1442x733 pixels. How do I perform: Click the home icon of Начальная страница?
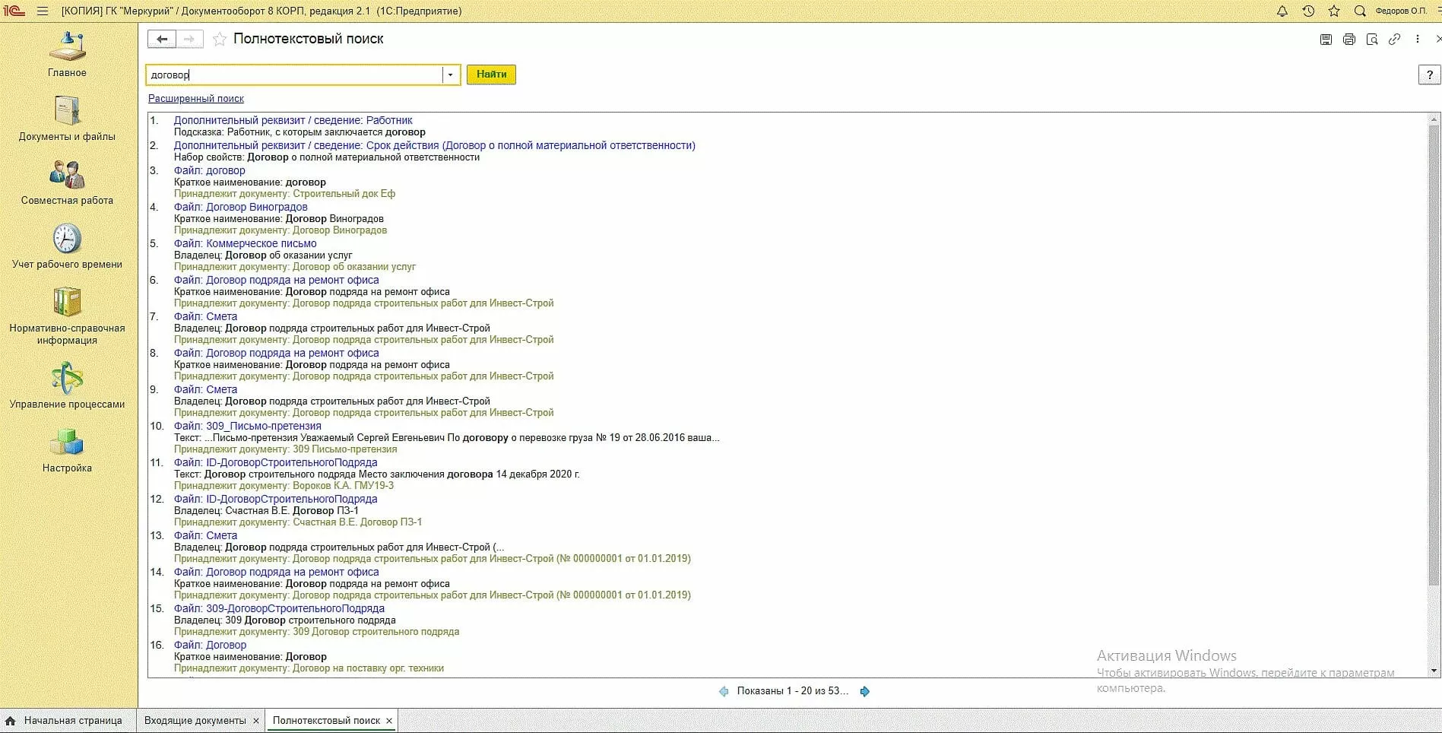click(x=11, y=721)
